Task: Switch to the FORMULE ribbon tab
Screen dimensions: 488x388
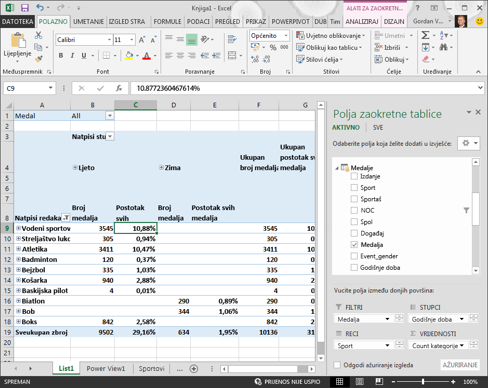Action: tap(167, 21)
